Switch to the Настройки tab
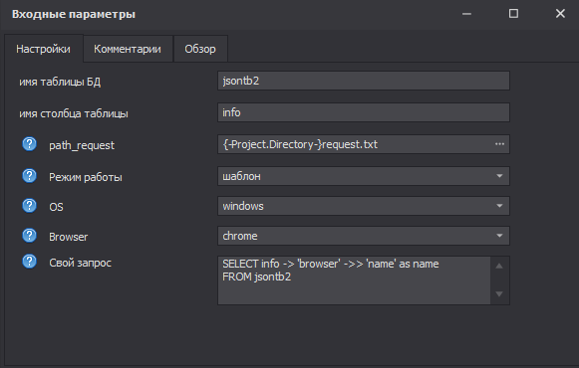The height and width of the screenshot is (368, 579). pyautogui.click(x=43, y=49)
